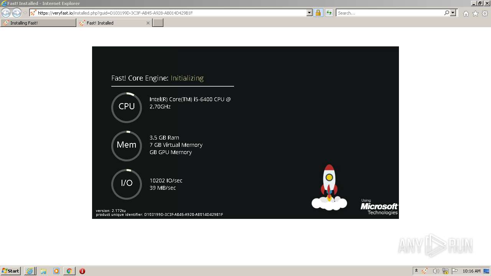The image size is (491, 276).
Task: Click the Mem circular gauge
Action: tap(127, 146)
